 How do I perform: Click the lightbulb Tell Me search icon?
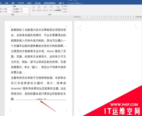click(x=68, y=3)
